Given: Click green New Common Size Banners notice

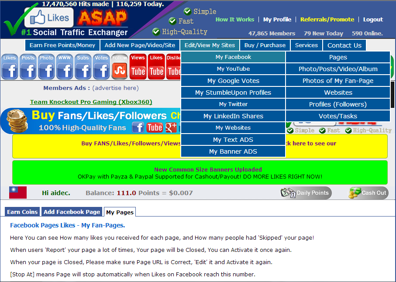Looking at the screenshot, I should click(x=200, y=172).
